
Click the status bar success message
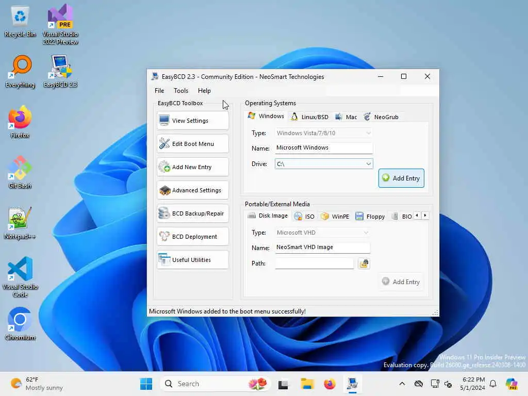[227, 311]
